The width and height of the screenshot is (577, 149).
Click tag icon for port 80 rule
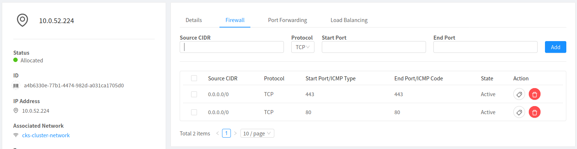coord(519,112)
